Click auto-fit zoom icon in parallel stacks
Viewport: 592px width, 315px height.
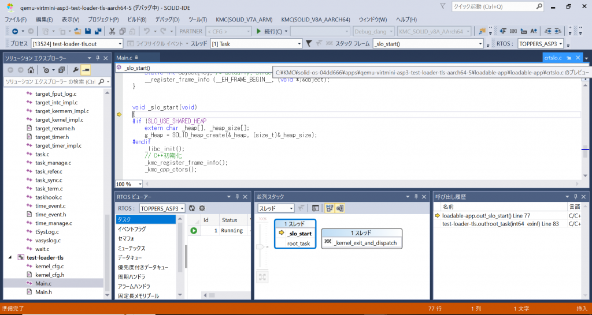(x=262, y=277)
